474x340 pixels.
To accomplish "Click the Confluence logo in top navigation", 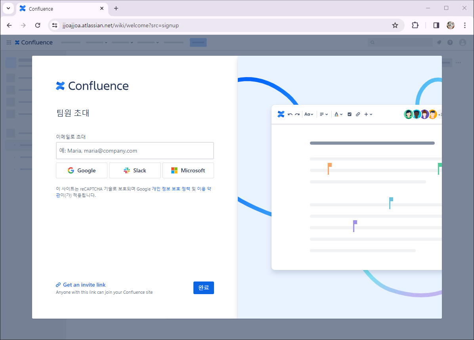I will tap(34, 43).
